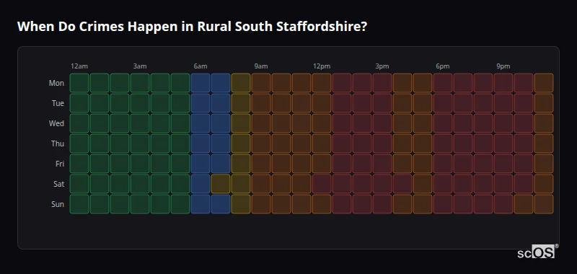Screen dimensions: 577x274
Task: Click the 9am hour label
Action: [261, 66]
